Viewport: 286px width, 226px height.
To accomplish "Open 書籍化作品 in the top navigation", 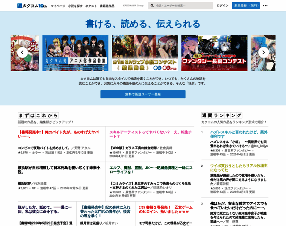I will (107, 6).
